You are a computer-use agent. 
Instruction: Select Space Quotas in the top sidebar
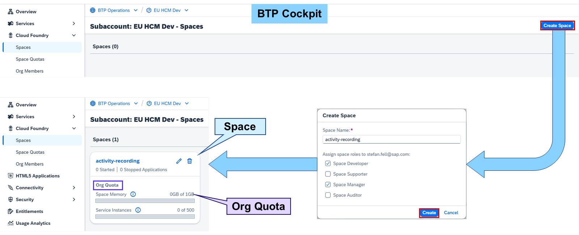[x=30, y=59]
